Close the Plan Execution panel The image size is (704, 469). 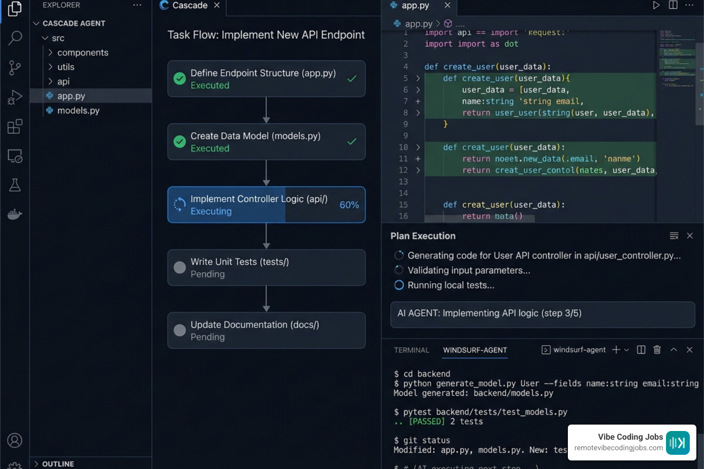pyautogui.click(x=690, y=236)
